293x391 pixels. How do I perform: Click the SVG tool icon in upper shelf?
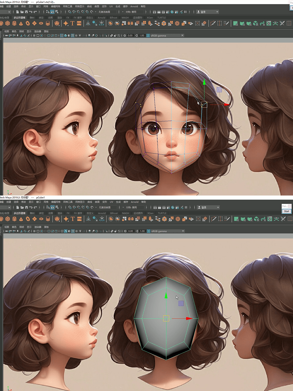[79, 23]
